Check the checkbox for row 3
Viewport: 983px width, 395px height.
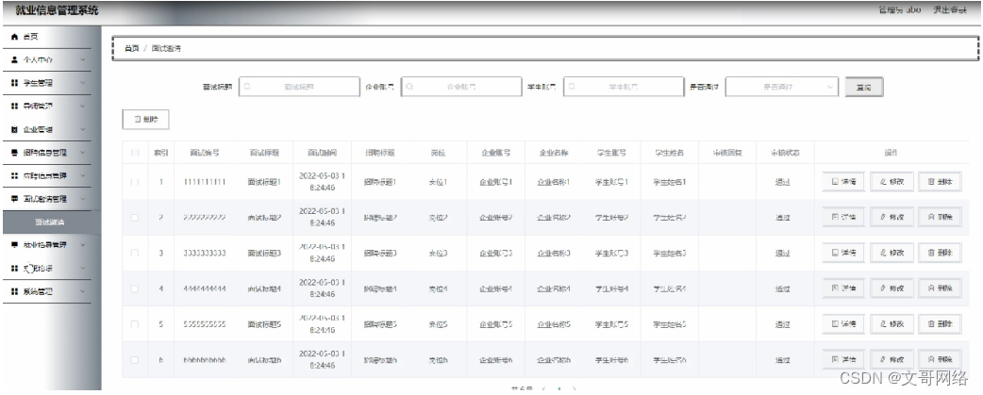point(134,253)
